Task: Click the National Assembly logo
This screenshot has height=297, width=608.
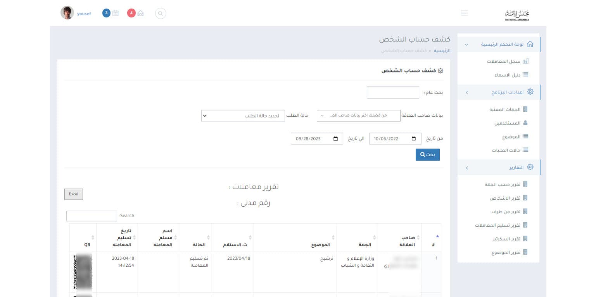Action: [517, 15]
